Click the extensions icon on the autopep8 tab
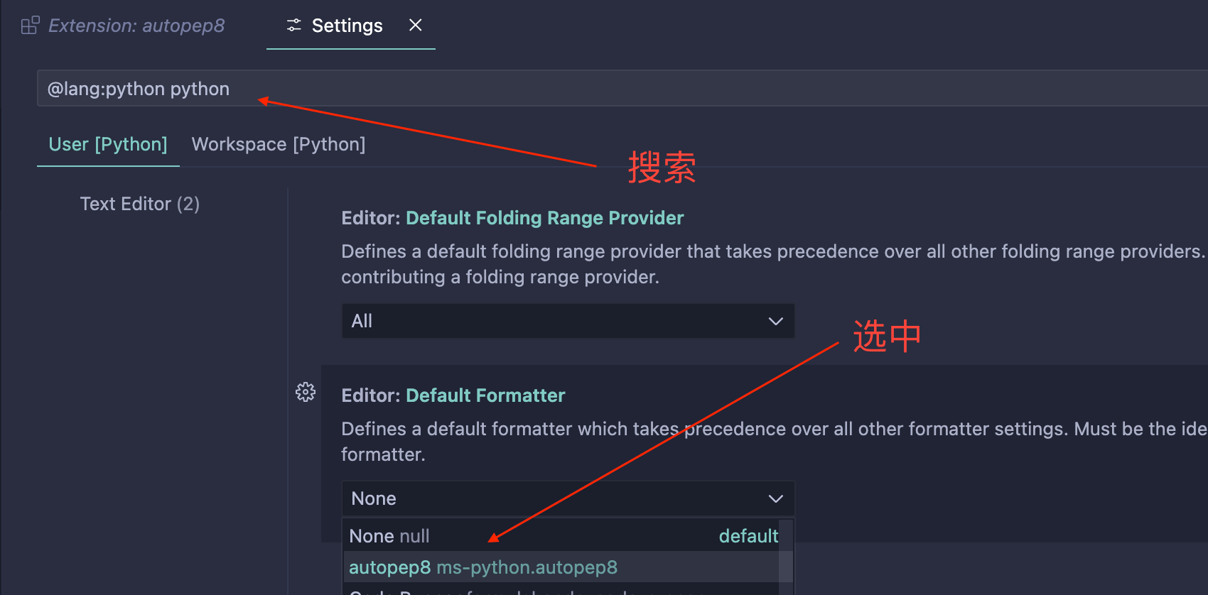Image resolution: width=1208 pixels, height=595 pixels. 30,26
